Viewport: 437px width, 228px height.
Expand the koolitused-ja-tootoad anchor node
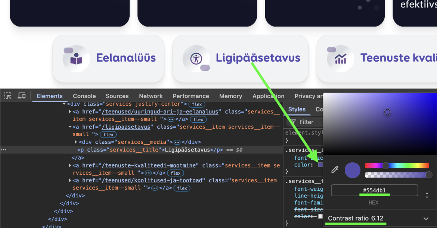click(70, 180)
